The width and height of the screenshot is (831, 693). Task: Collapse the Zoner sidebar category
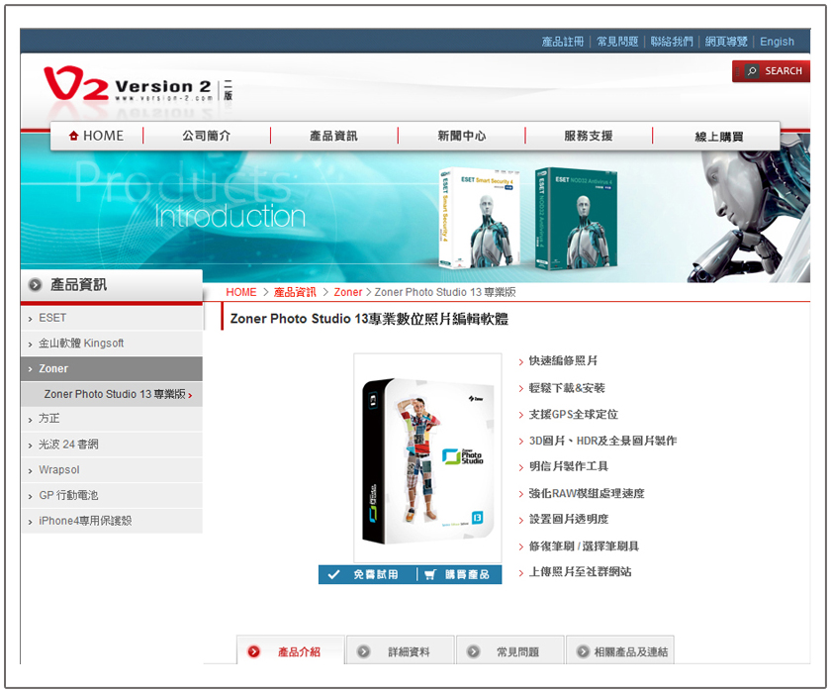tap(112, 368)
